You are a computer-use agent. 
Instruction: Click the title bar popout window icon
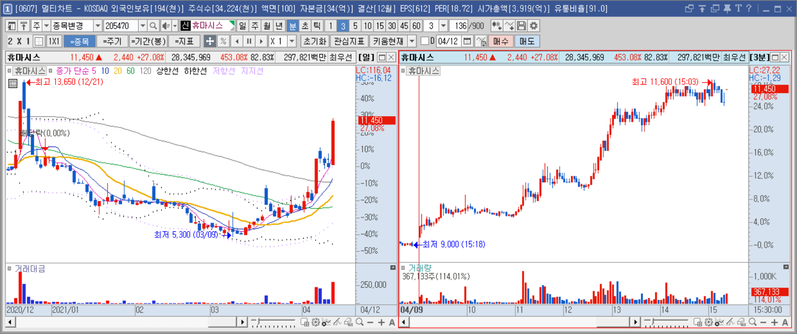[690, 8]
